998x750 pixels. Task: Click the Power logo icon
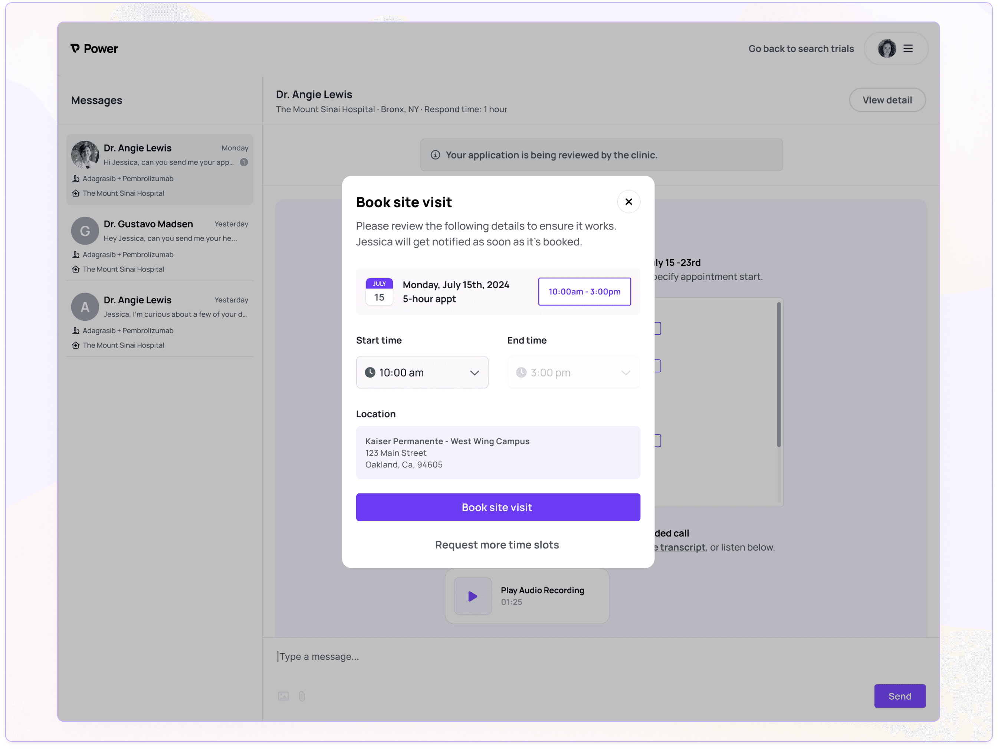point(75,48)
